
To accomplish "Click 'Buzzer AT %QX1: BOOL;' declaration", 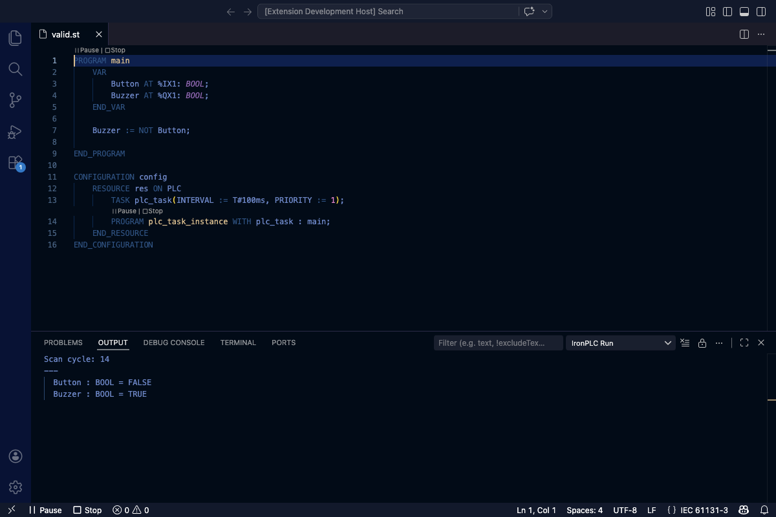I will [x=160, y=96].
